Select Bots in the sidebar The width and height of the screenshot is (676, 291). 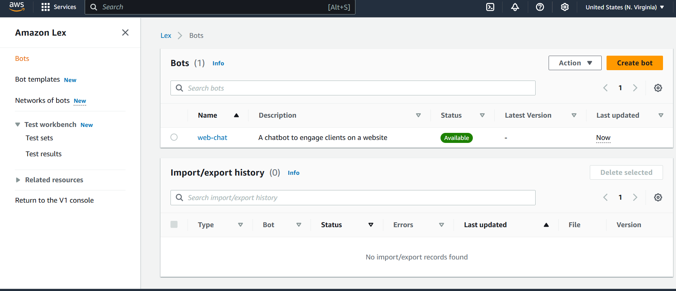pyautogui.click(x=22, y=59)
